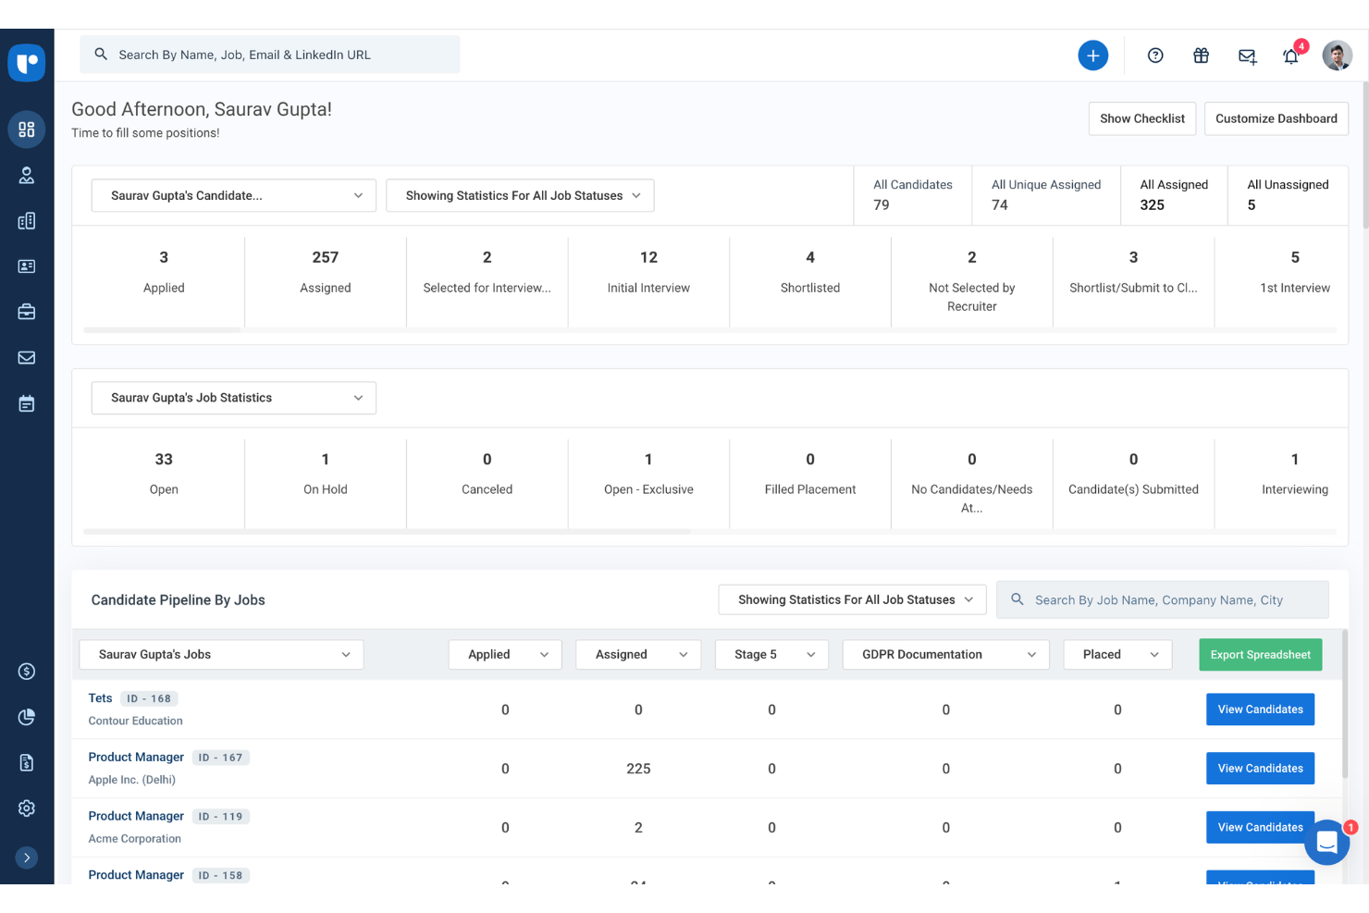Screen dimensions: 1369x913
Task: Open the Invoices document sidebar icon
Action: pyautogui.click(x=27, y=762)
